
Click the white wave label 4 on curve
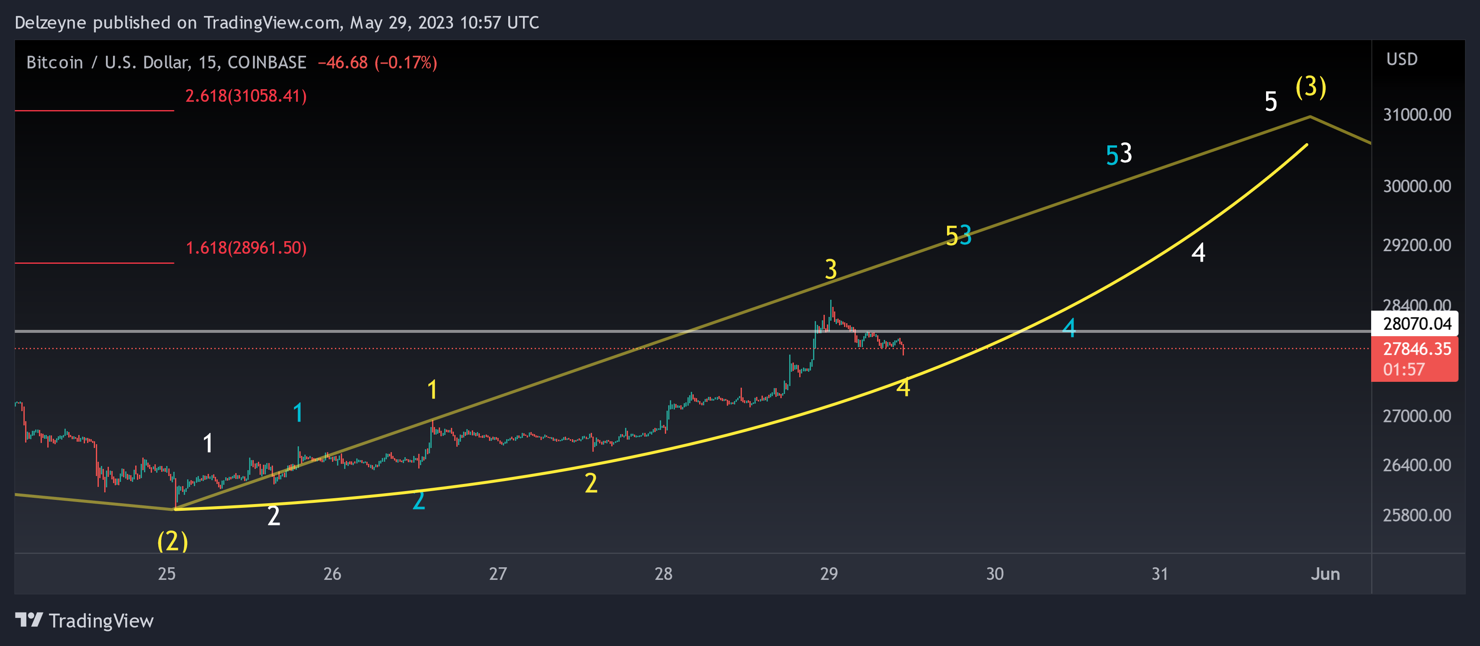[1199, 252]
